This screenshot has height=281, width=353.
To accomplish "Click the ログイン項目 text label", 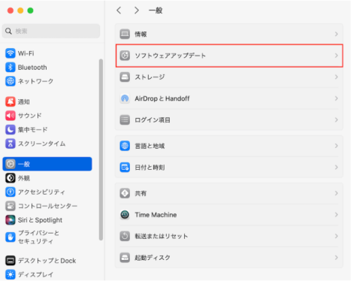I will click(152, 119).
